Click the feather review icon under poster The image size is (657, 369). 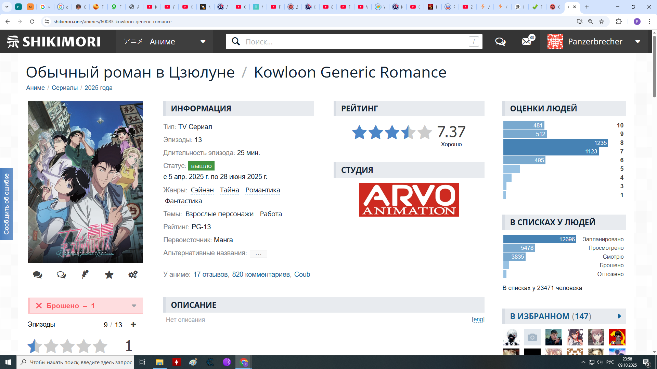pyautogui.click(x=85, y=275)
